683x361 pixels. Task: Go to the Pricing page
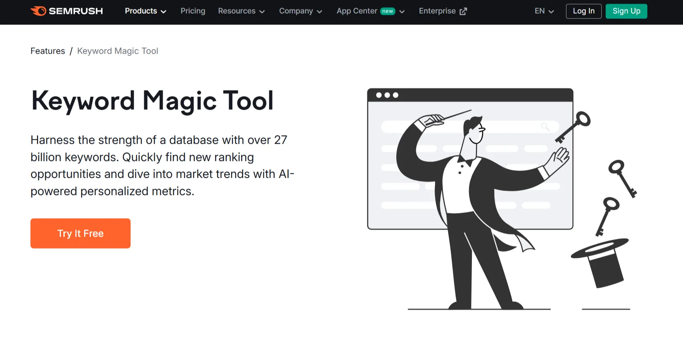[193, 11]
